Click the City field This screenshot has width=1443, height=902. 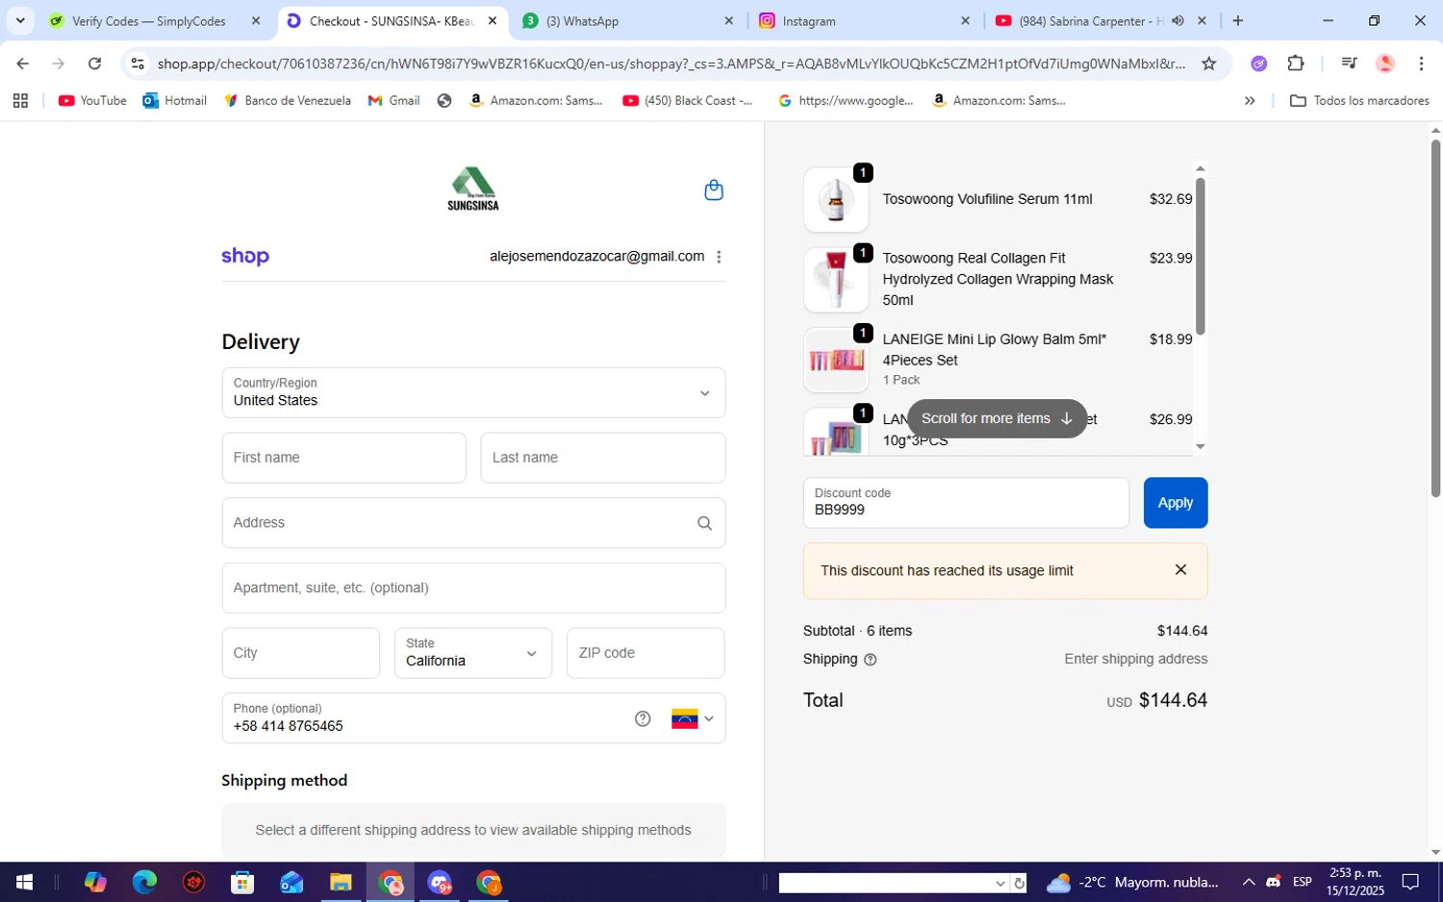tap(301, 653)
